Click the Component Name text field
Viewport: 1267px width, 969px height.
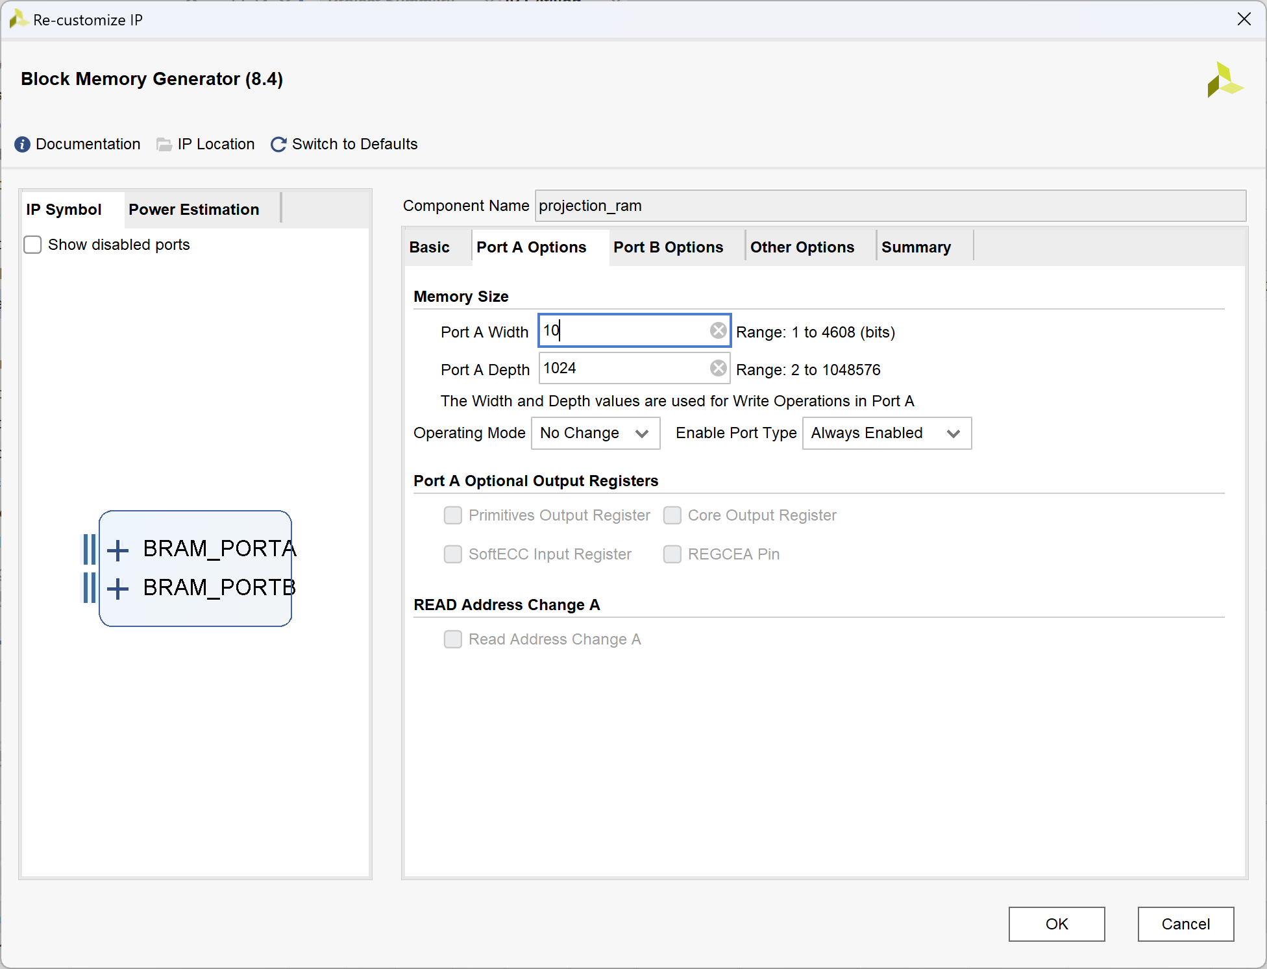click(889, 206)
